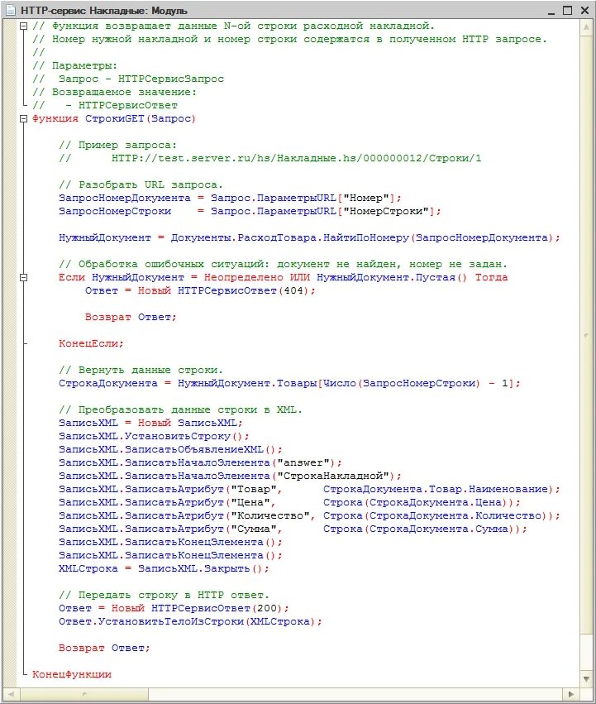This screenshot has height=704, width=596.
Task: Click the string "Номер" in ПараметрыURL brackets
Action: (x=366, y=198)
